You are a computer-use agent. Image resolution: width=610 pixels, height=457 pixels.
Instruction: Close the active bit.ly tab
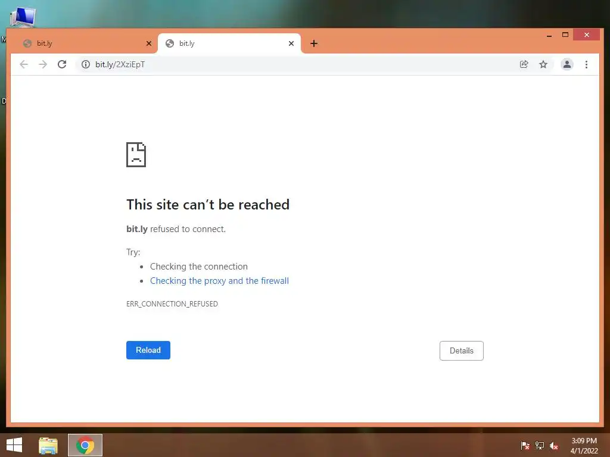[x=291, y=43]
